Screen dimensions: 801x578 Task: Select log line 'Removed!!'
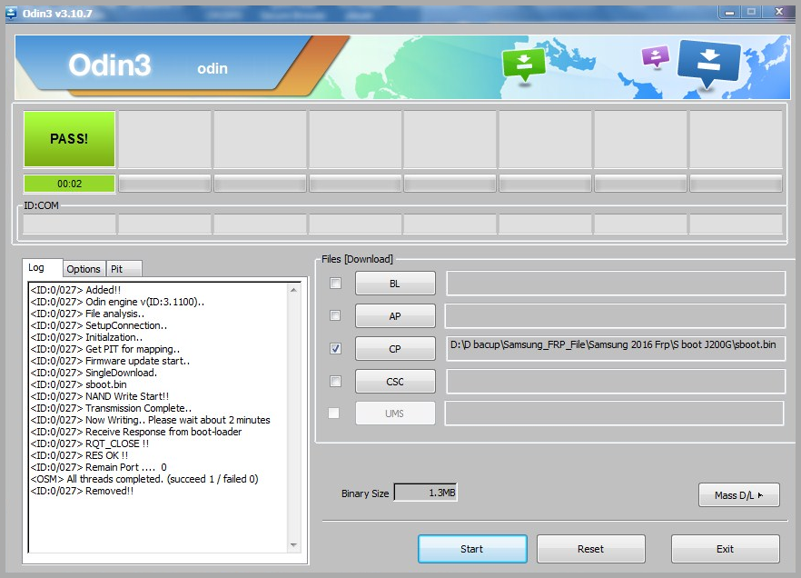pyautogui.click(x=82, y=491)
